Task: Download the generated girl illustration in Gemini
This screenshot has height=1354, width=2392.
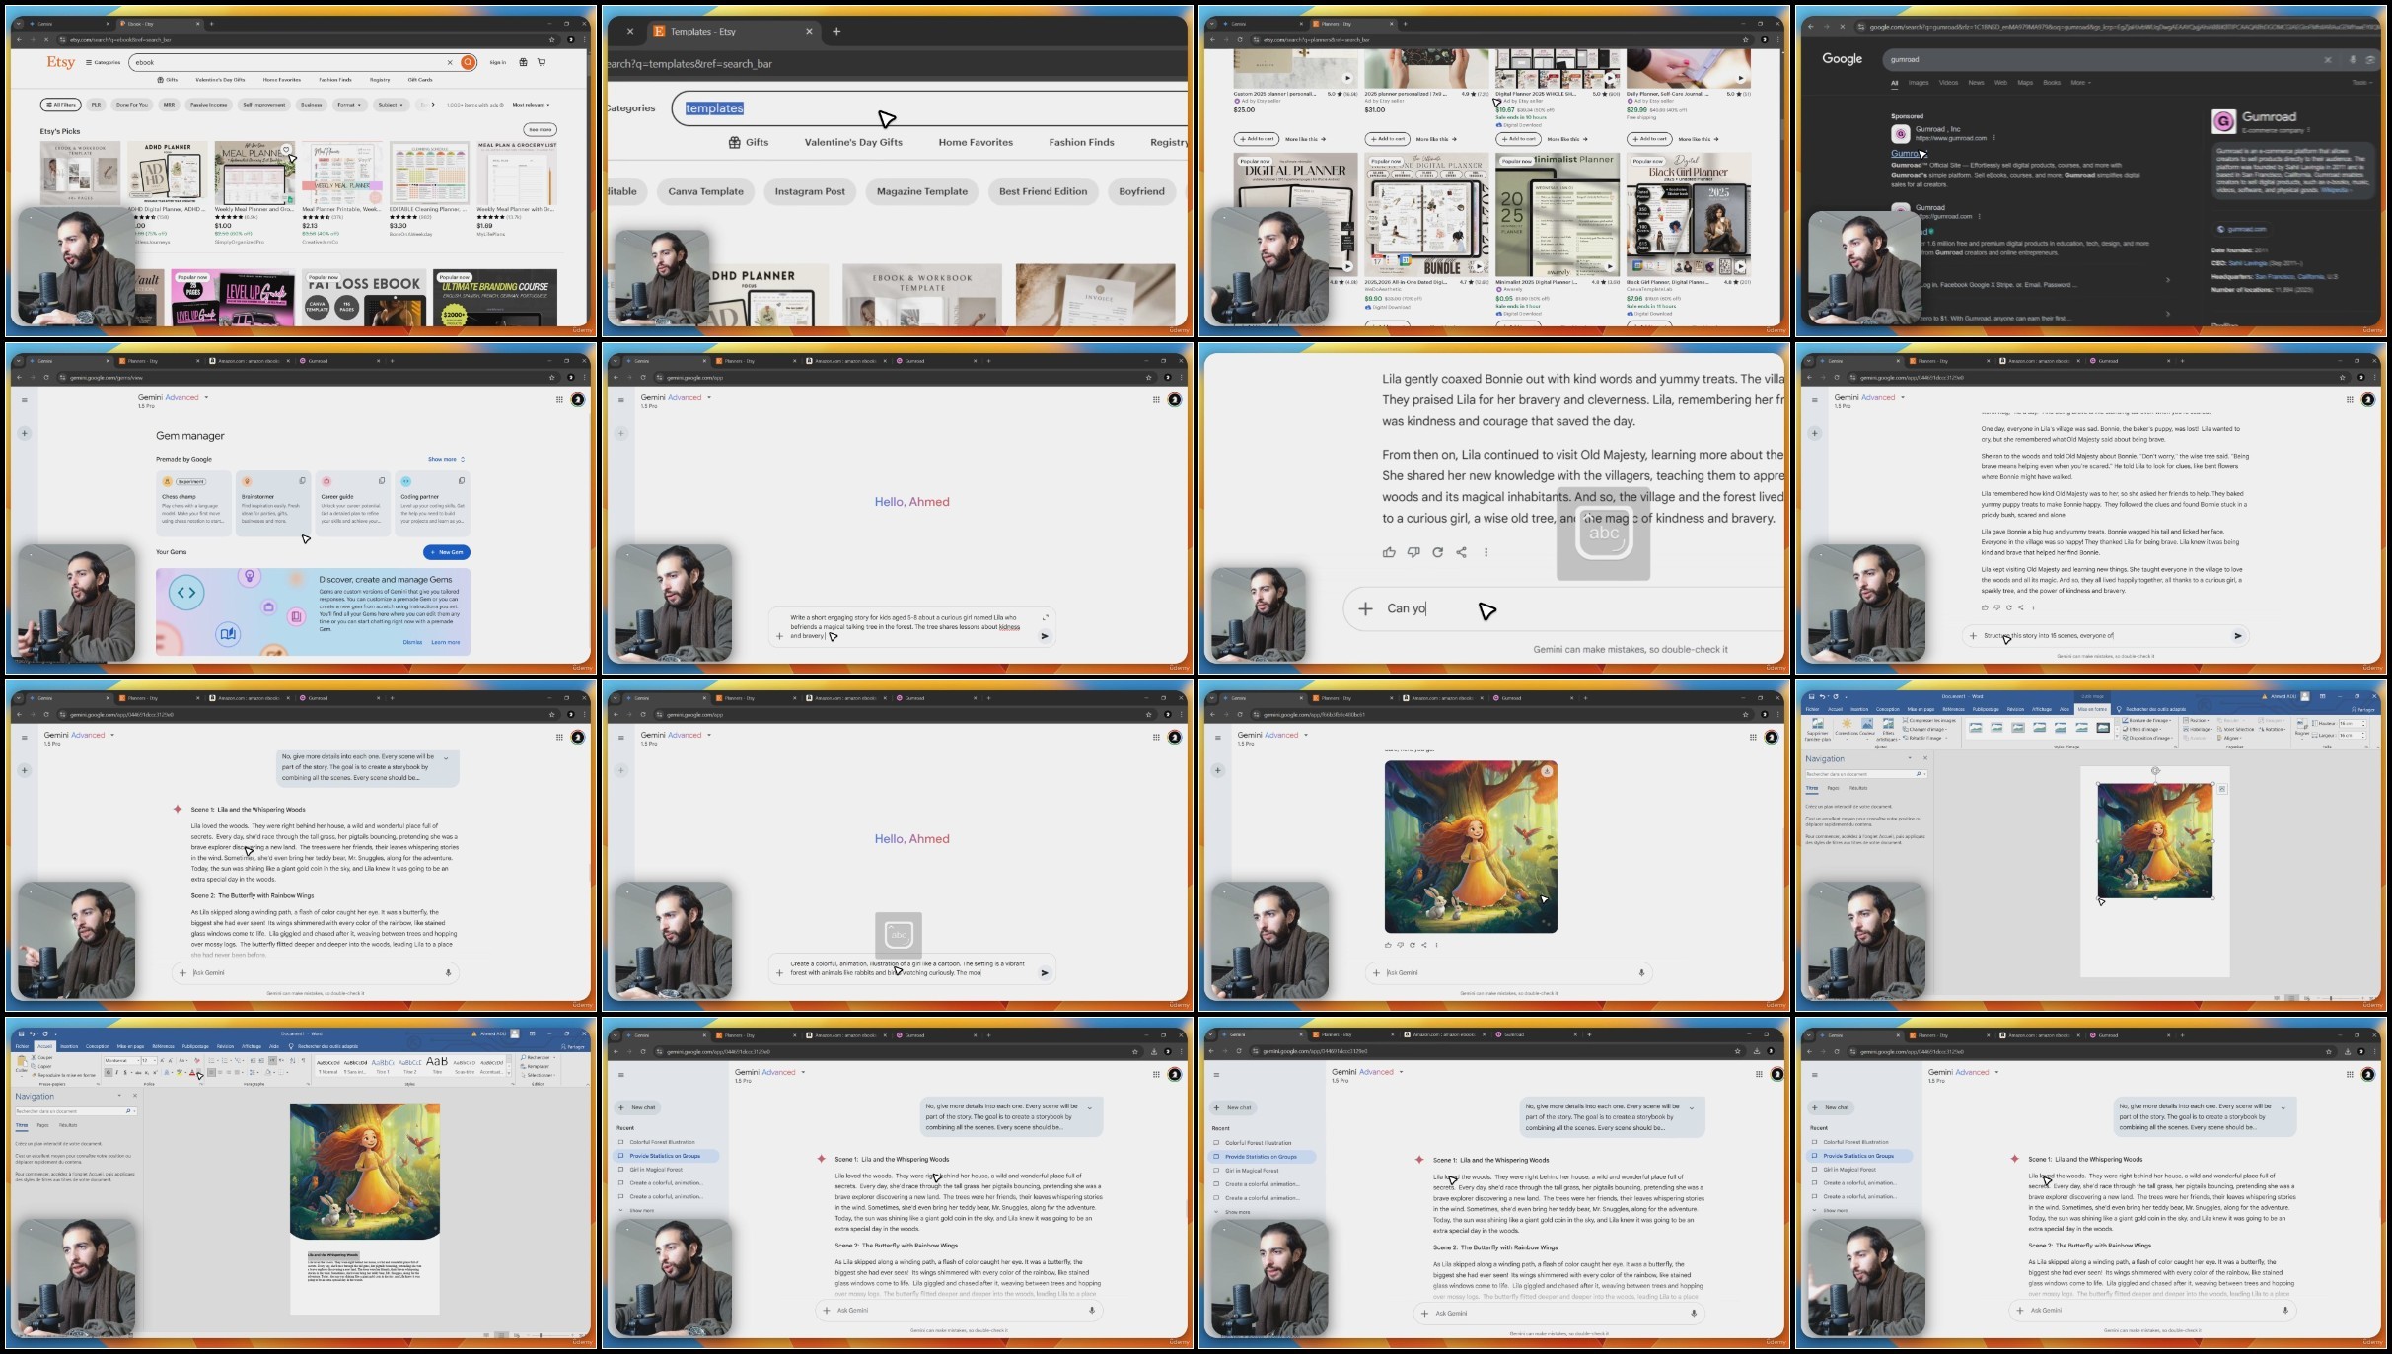Action: (1547, 771)
